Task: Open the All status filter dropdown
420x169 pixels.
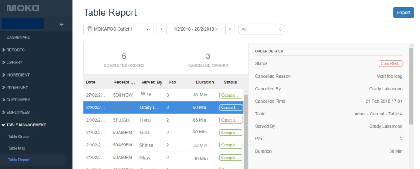Action: pos(261,29)
